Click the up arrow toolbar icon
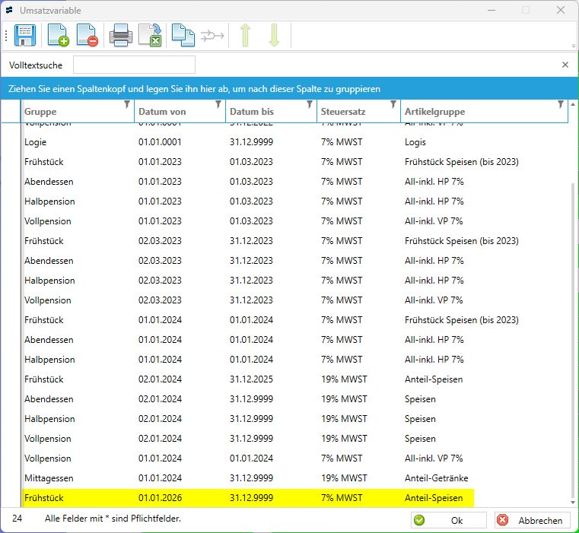This screenshot has height=533, width=579. pos(245,36)
